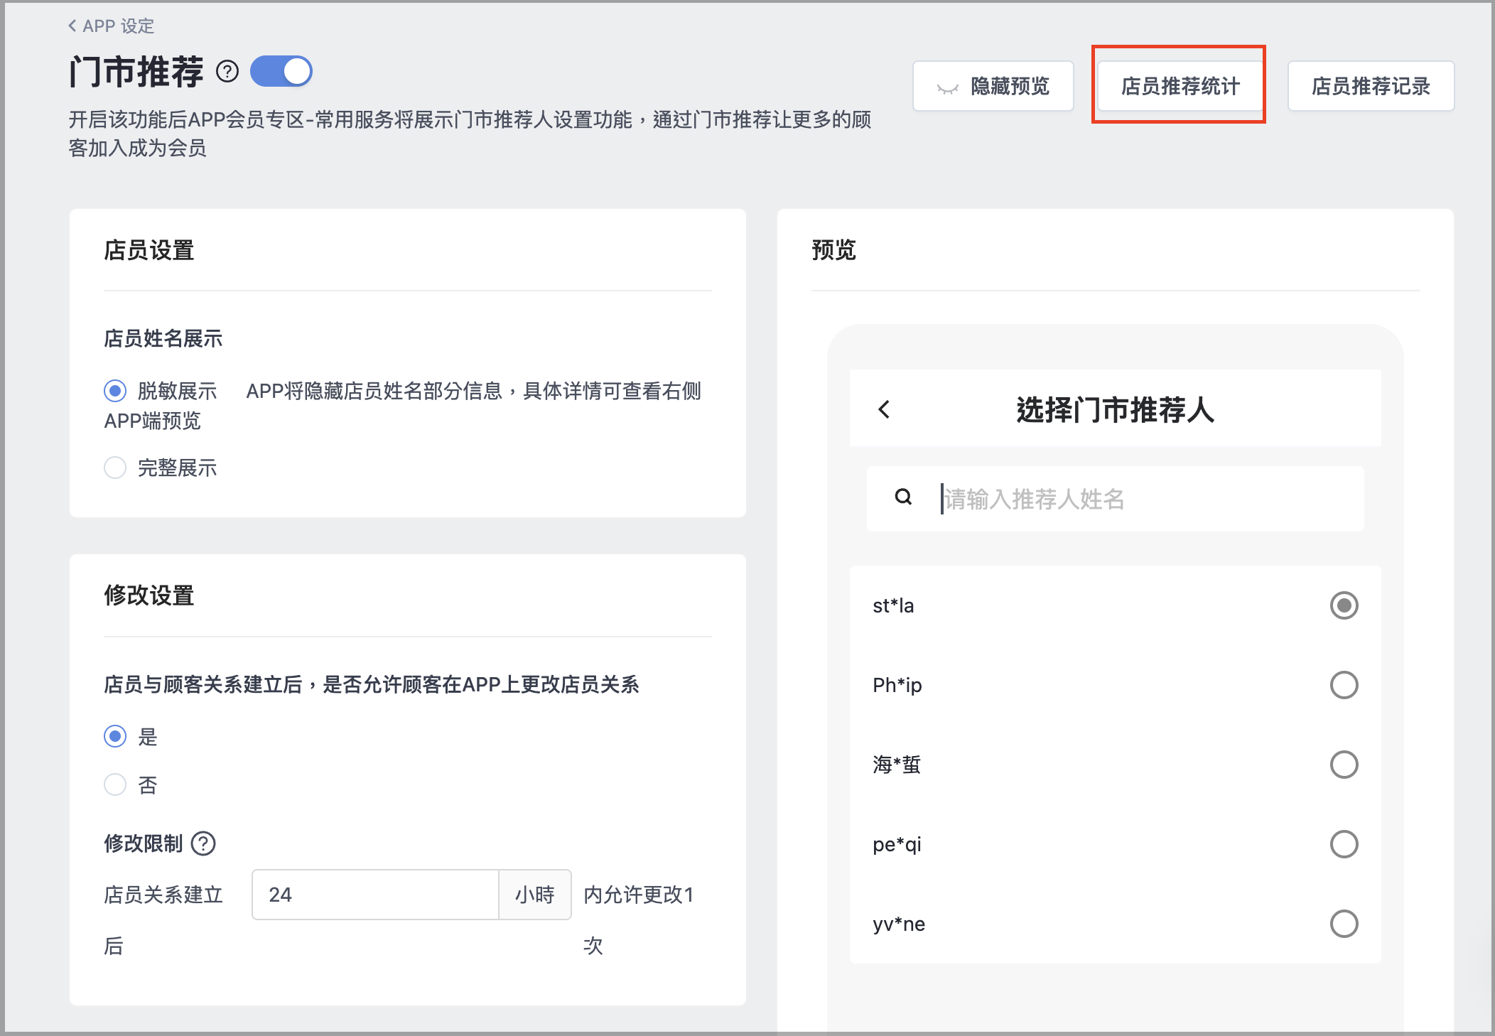Click the 预览 panel heading

(x=834, y=250)
